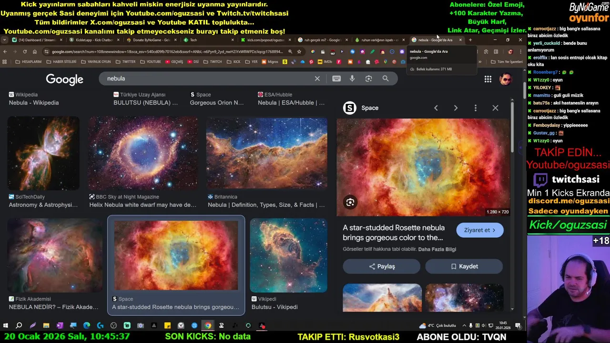Open Nebula - Wikipedia result link
This screenshot has height=343, width=610.
tap(34, 103)
